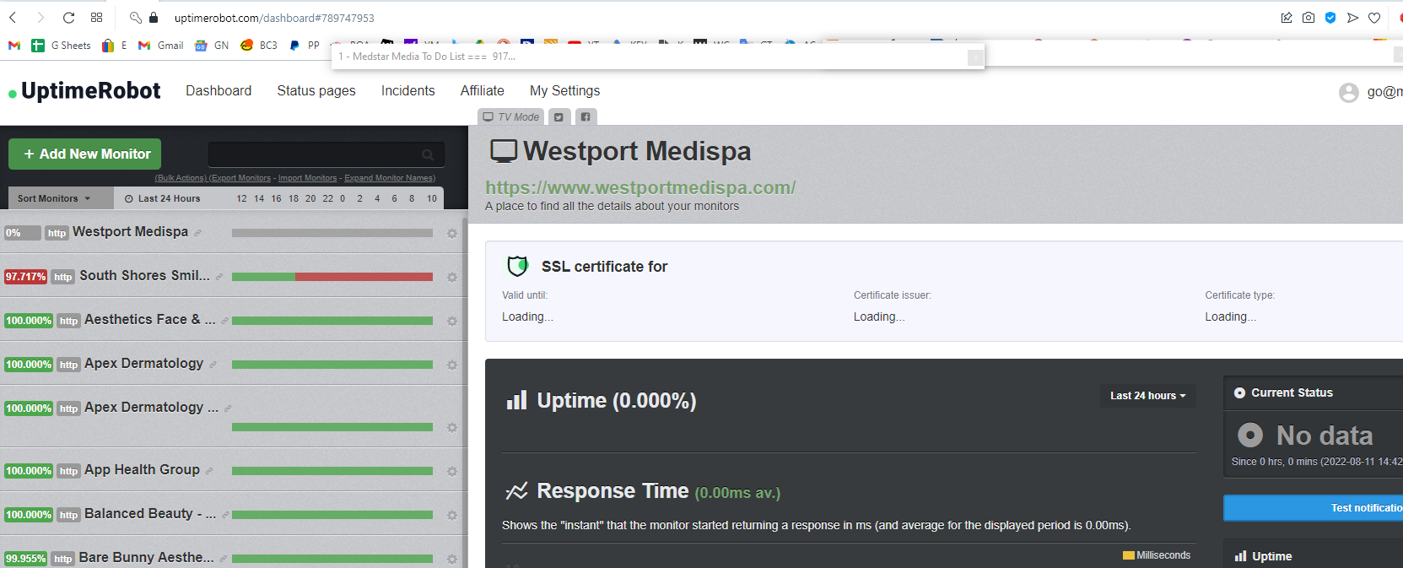Open the Status pages menu
1403x568 pixels.
tap(316, 90)
